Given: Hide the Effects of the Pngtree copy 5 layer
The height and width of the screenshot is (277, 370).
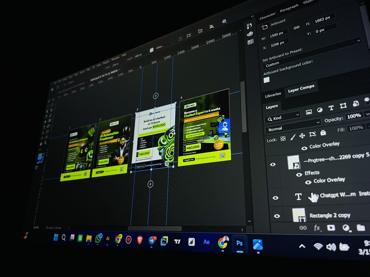Looking at the screenshot, I should [299, 175].
